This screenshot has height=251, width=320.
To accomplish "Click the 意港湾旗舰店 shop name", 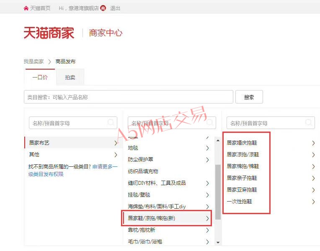I will (84, 8).
